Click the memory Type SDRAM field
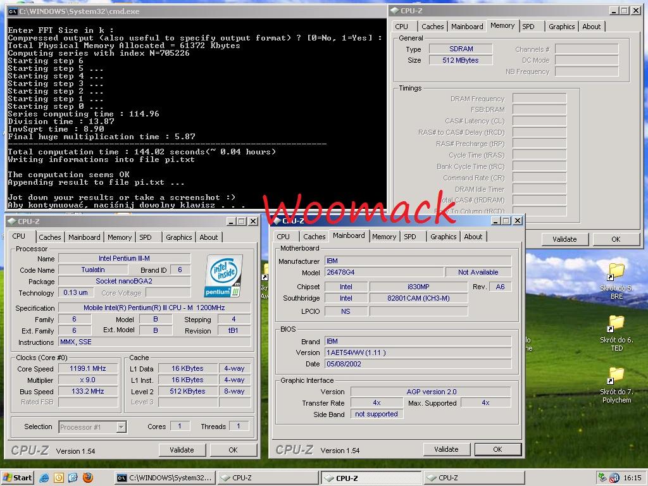The height and width of the screenshot is (486, 648). pos(461,49)
